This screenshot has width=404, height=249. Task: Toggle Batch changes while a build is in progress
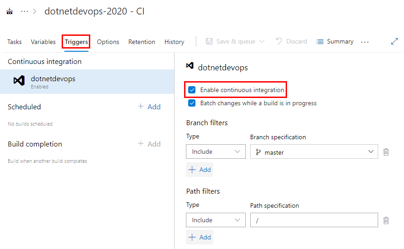pos(192,103)
